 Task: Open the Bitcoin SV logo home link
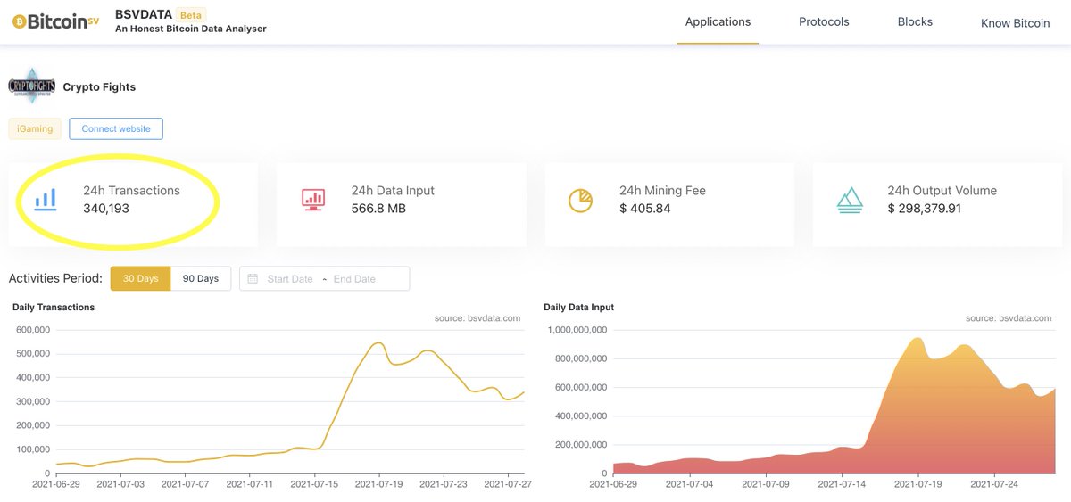pos(55,21)
